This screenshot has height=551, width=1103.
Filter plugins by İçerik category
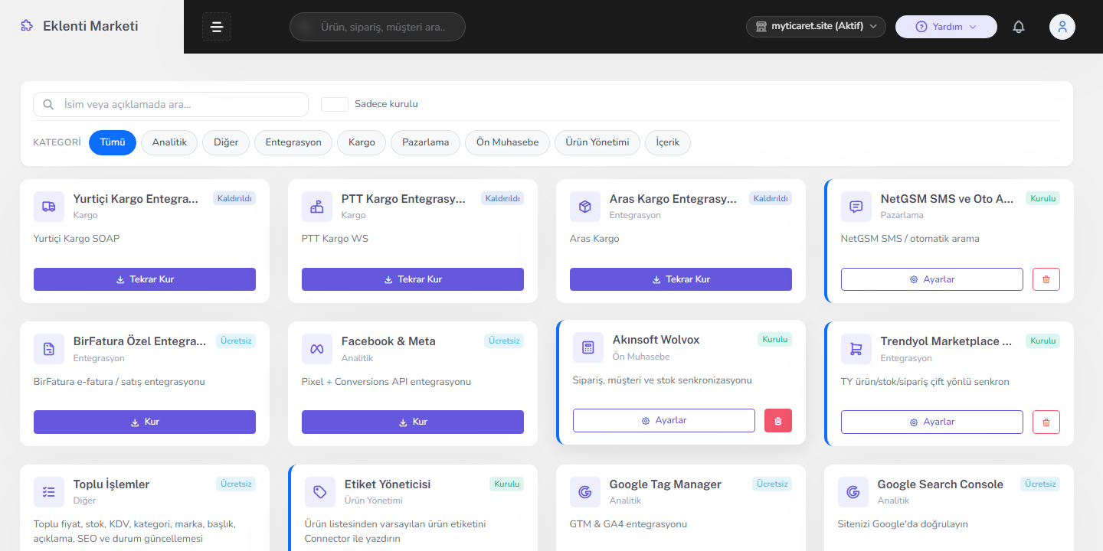tap(668, 142)
